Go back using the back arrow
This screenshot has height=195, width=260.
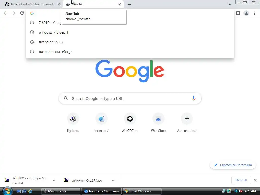coord(6,13)
